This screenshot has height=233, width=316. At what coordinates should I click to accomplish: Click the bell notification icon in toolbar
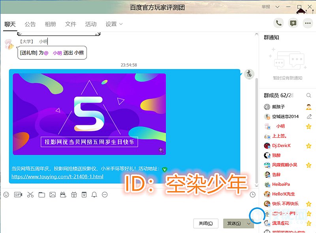(x=94, y=195)
